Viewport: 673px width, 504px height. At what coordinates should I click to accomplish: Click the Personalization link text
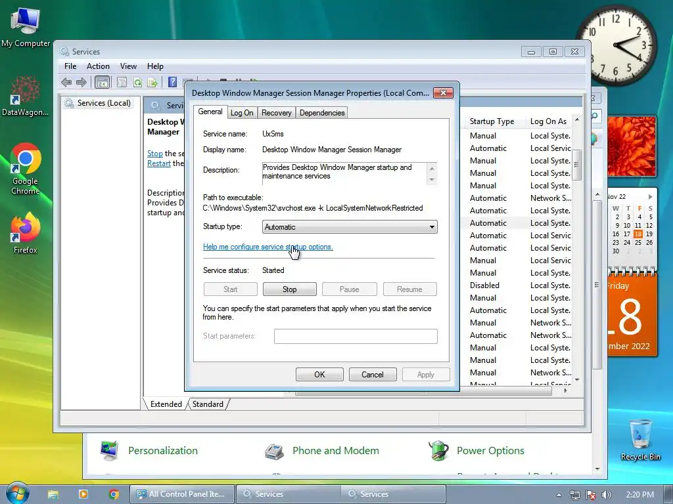tap(163, 450)
